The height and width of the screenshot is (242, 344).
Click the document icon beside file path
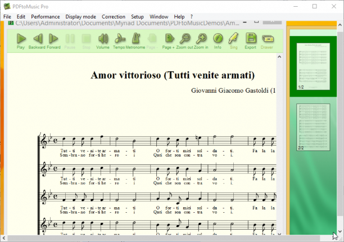click(11, 22)
